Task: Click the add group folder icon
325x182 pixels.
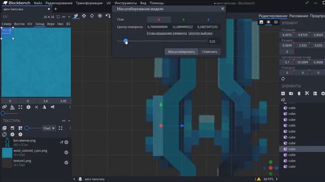Action: [x=291, y=94]
